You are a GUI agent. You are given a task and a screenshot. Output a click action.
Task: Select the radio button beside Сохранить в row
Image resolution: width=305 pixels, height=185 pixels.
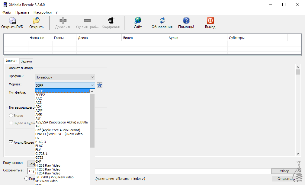(27, 179)
